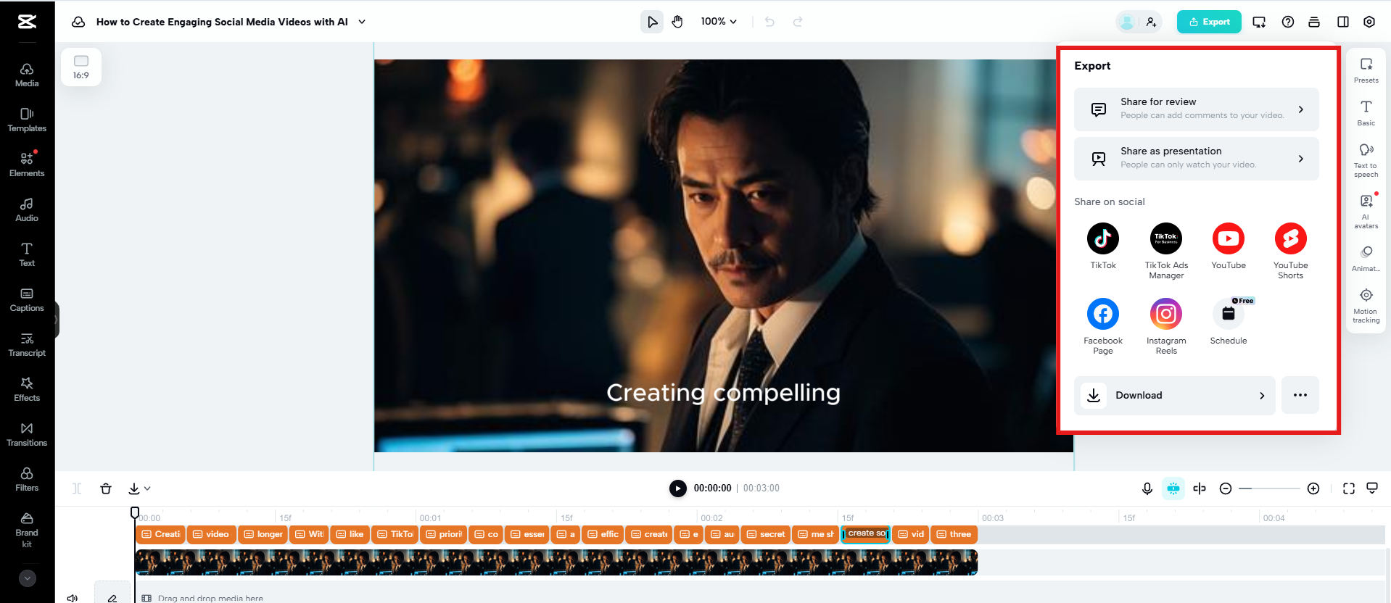Open the 100% zoom dropdown
The width and height of the screenshot is (1391, 603).
719,22
